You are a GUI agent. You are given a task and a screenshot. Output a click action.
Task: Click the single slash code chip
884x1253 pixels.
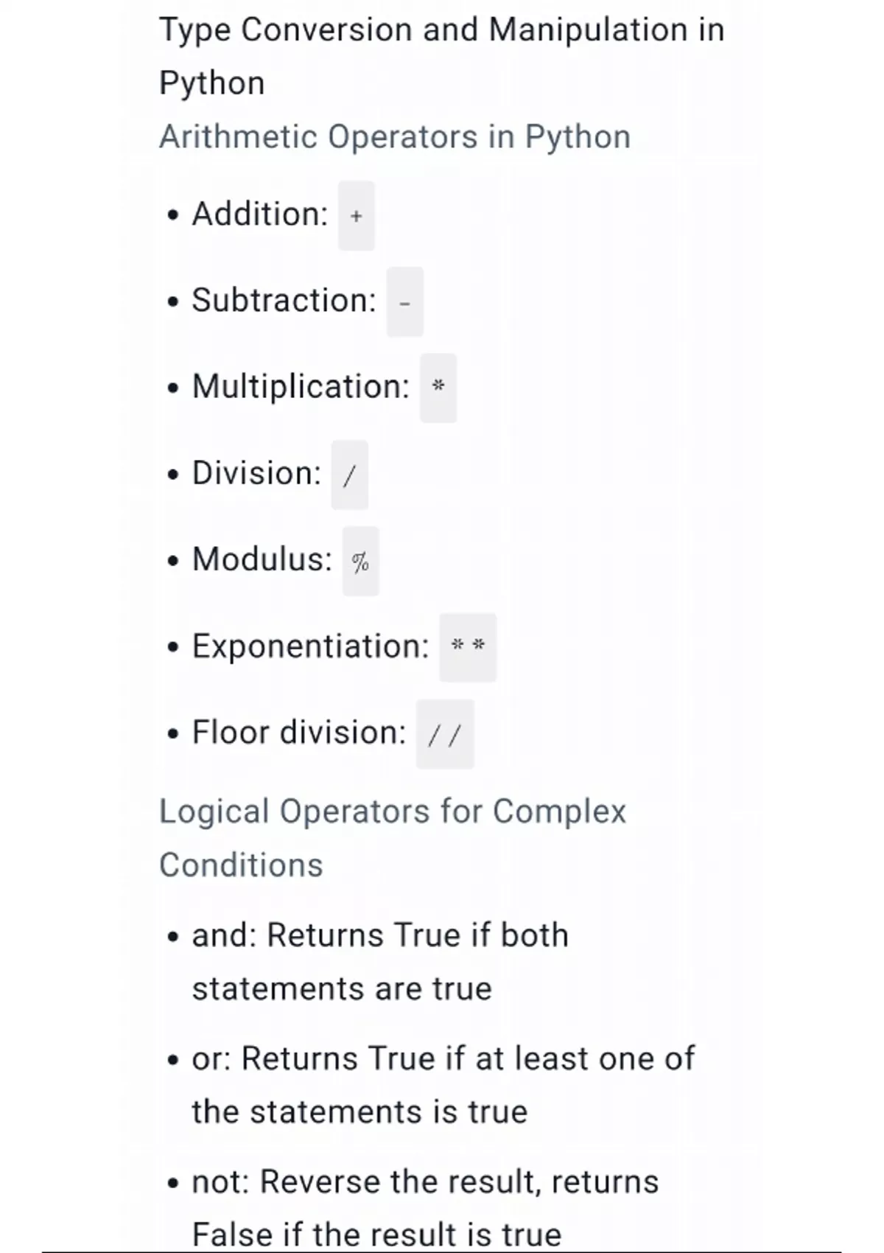click(349, 475)
